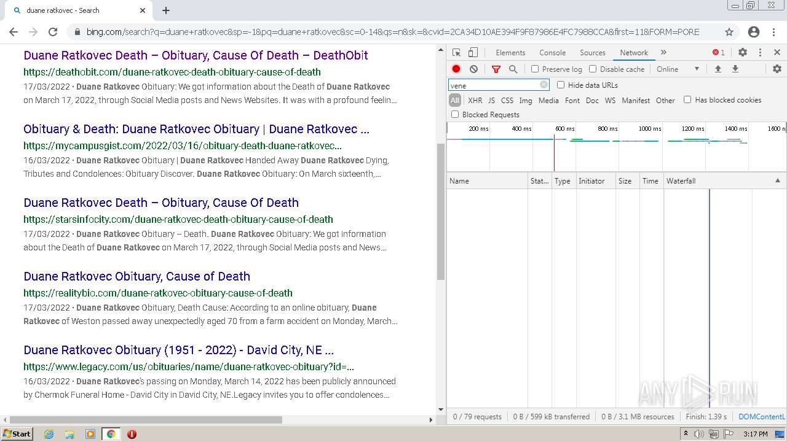Click the browser Forward arrow
Viewport: 787px width, 442px height.
tap(33, 32)
